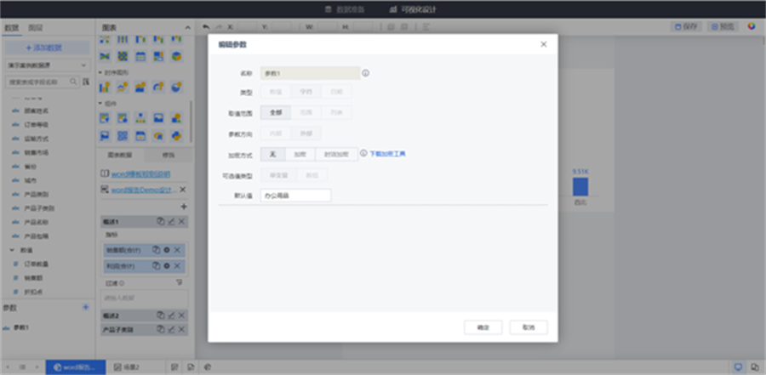Collapse the 组件 section

tap(100, 103)
